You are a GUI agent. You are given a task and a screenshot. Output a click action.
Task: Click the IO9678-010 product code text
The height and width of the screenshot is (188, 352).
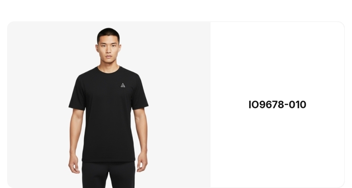[277, 104]
